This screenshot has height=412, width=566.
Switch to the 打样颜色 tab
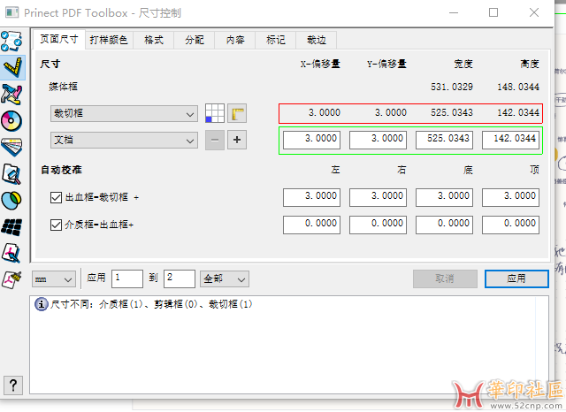[x=109, y=40]
